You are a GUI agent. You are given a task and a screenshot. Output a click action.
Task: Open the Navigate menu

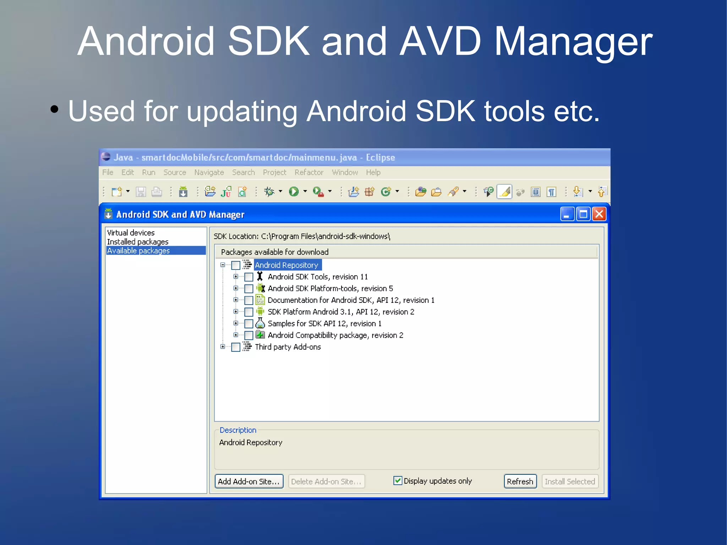(209, 173)
